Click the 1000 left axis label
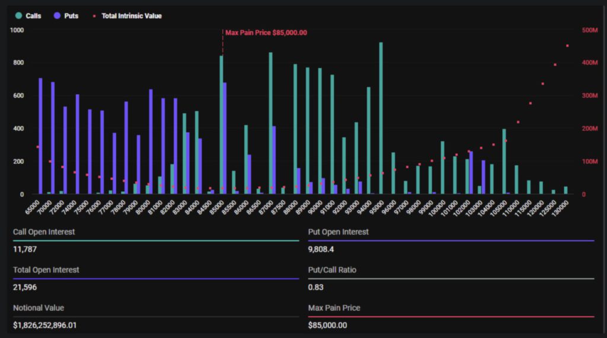 tap(17, 30)
